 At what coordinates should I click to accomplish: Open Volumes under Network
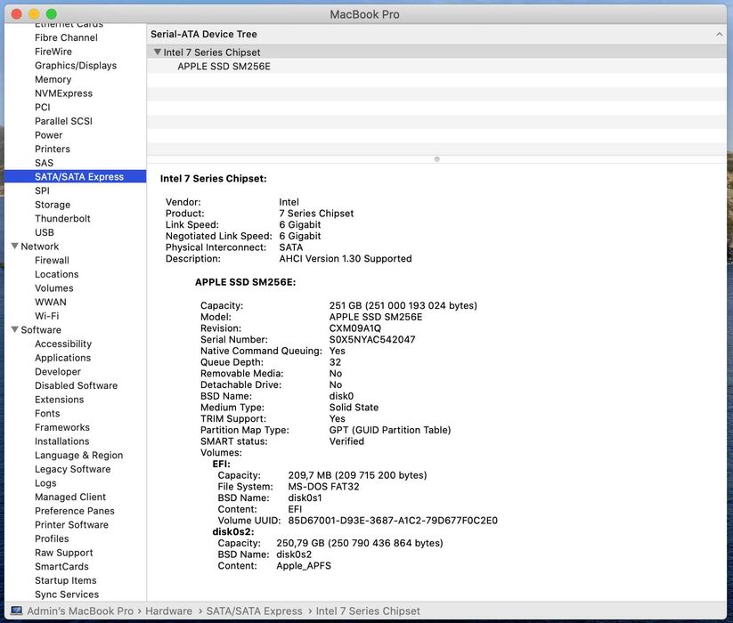(53, 288)
